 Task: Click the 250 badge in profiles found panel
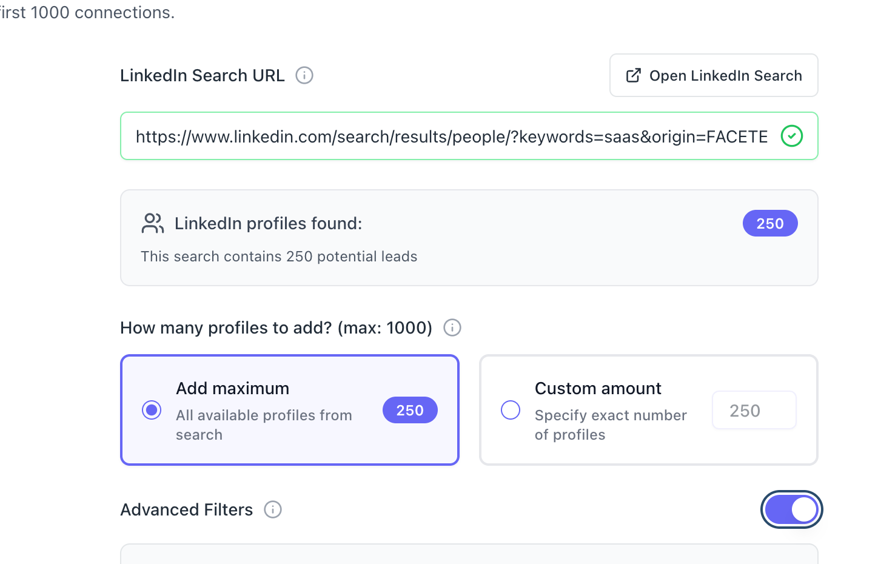point(770,224)
